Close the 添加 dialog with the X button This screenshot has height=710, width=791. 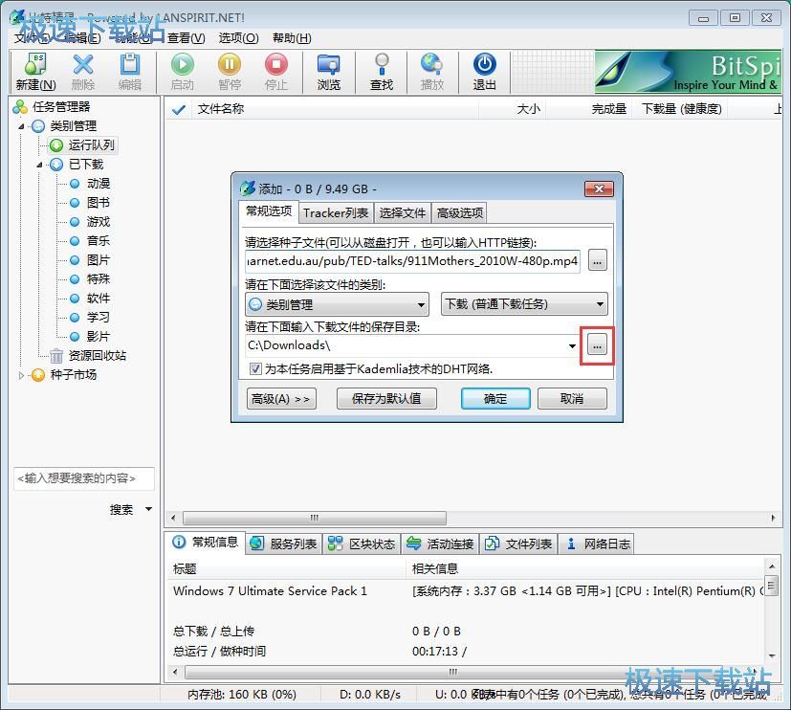(599, 189)
